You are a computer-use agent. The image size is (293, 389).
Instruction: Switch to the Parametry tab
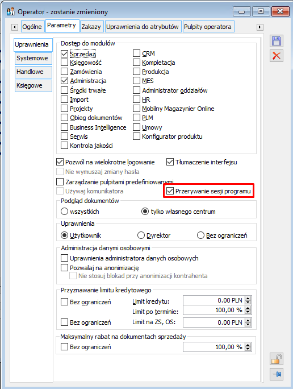coord(62,26)
